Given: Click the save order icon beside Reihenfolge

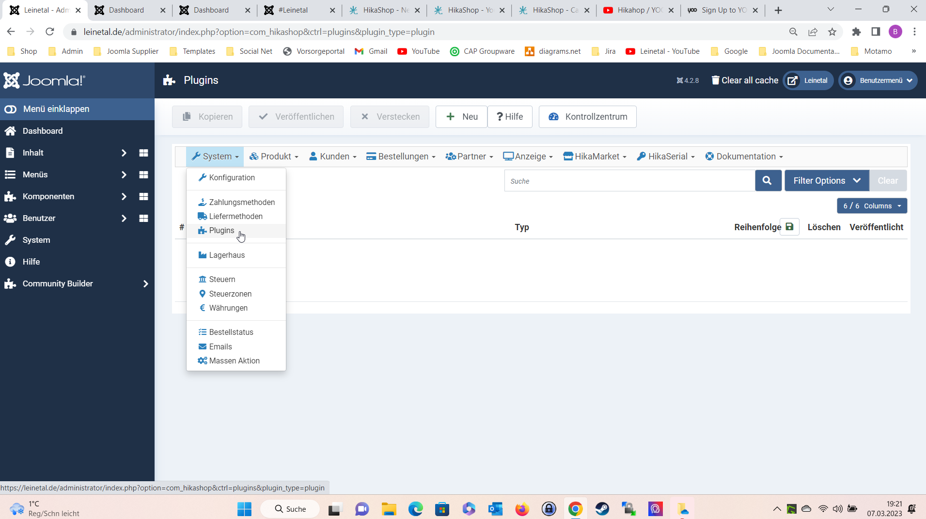Looking at the screenshot, I should click(x=789, y=227).
